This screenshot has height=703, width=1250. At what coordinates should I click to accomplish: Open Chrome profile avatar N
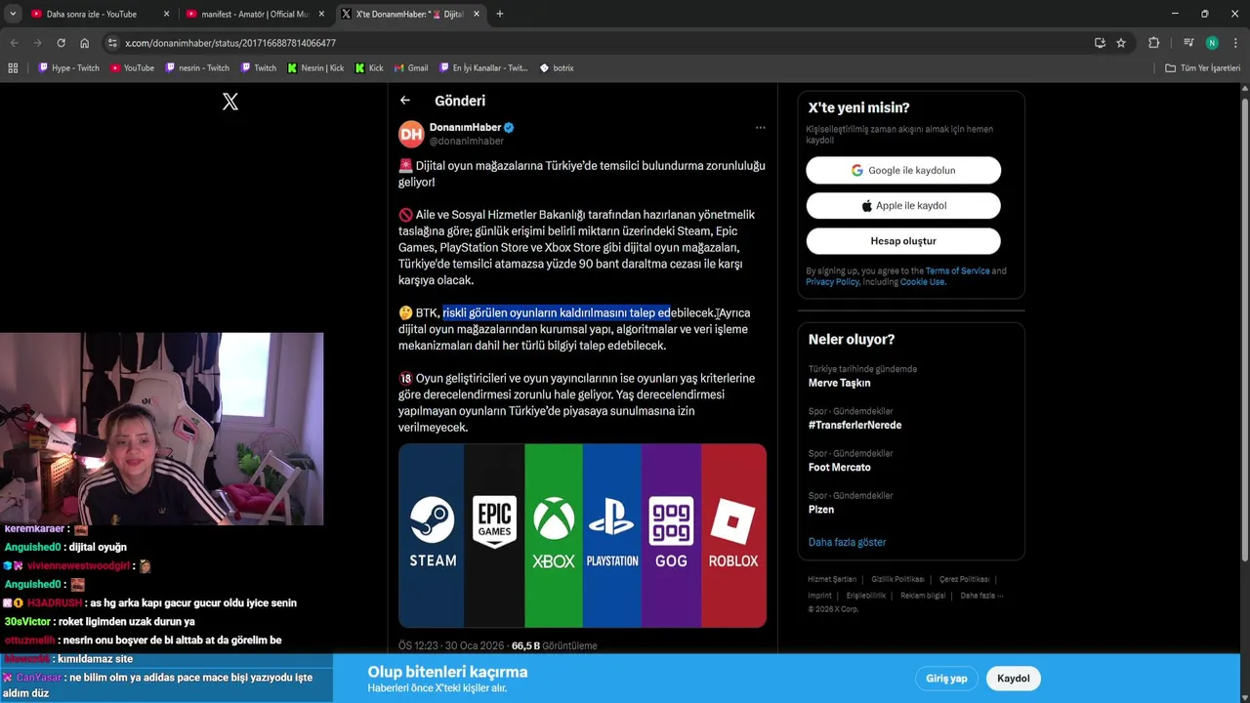click(1212, 43)
